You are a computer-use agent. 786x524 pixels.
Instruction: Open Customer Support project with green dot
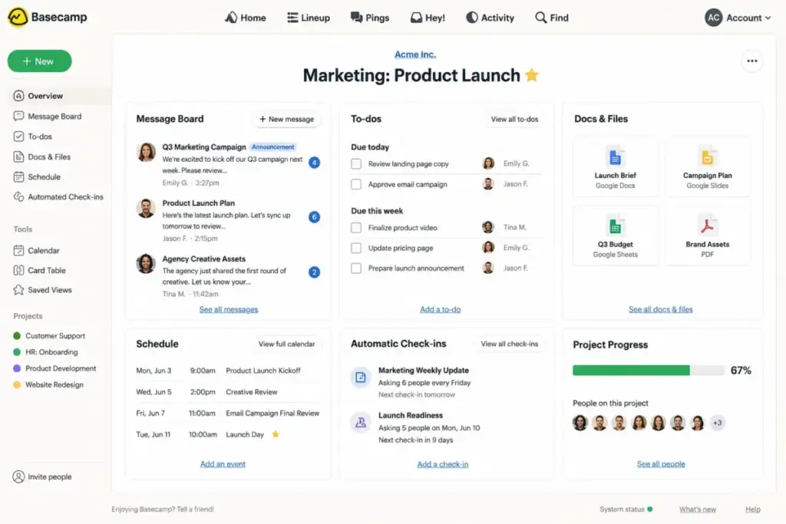(49, 335)
